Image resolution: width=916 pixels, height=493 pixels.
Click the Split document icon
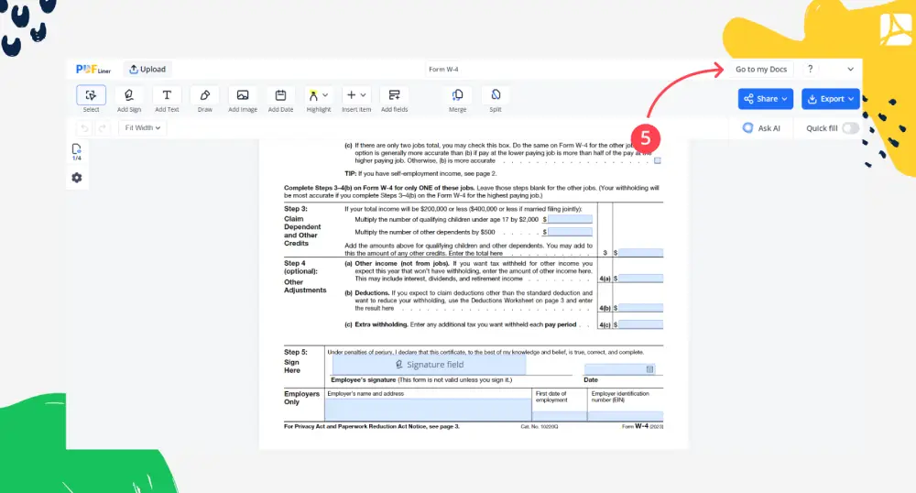[x=496, y=95]
